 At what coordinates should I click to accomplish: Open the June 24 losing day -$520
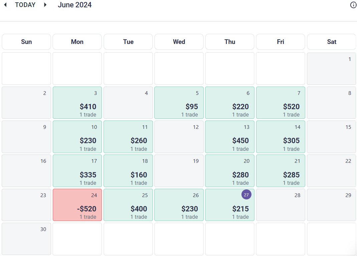(x=77, y=205)
